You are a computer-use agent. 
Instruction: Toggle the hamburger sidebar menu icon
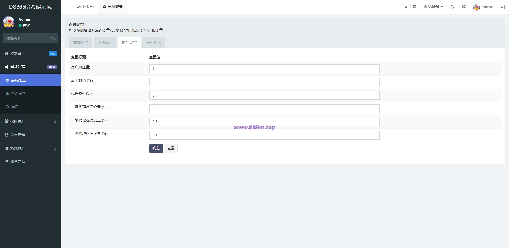coord(67,7)
